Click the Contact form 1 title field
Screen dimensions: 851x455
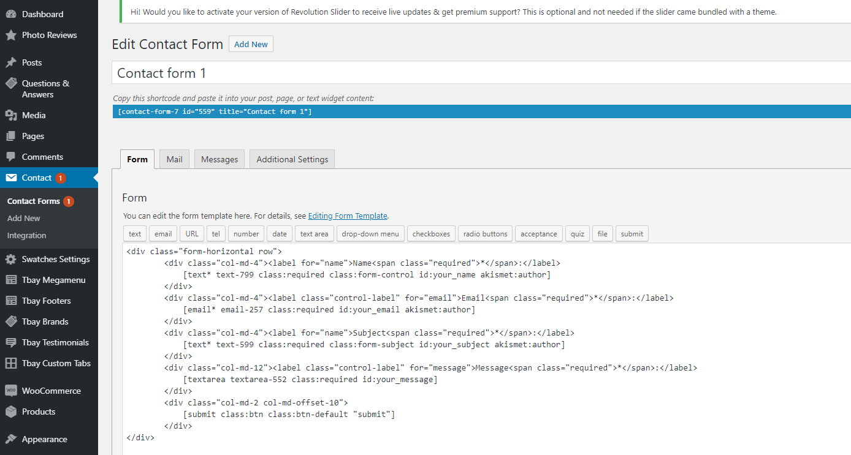[481, 73]
